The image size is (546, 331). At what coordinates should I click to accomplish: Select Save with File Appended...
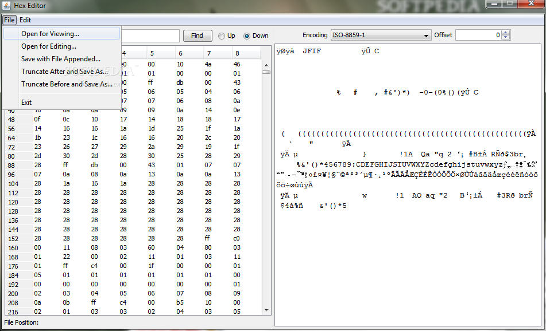coord(61,59)
